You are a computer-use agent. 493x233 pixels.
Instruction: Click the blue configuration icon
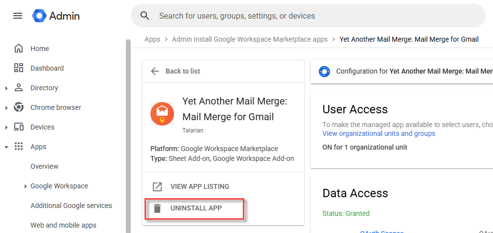point(324,72)
